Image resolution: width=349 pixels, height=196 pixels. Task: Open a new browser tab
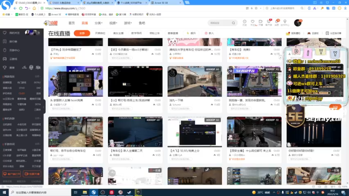point(187,3)
